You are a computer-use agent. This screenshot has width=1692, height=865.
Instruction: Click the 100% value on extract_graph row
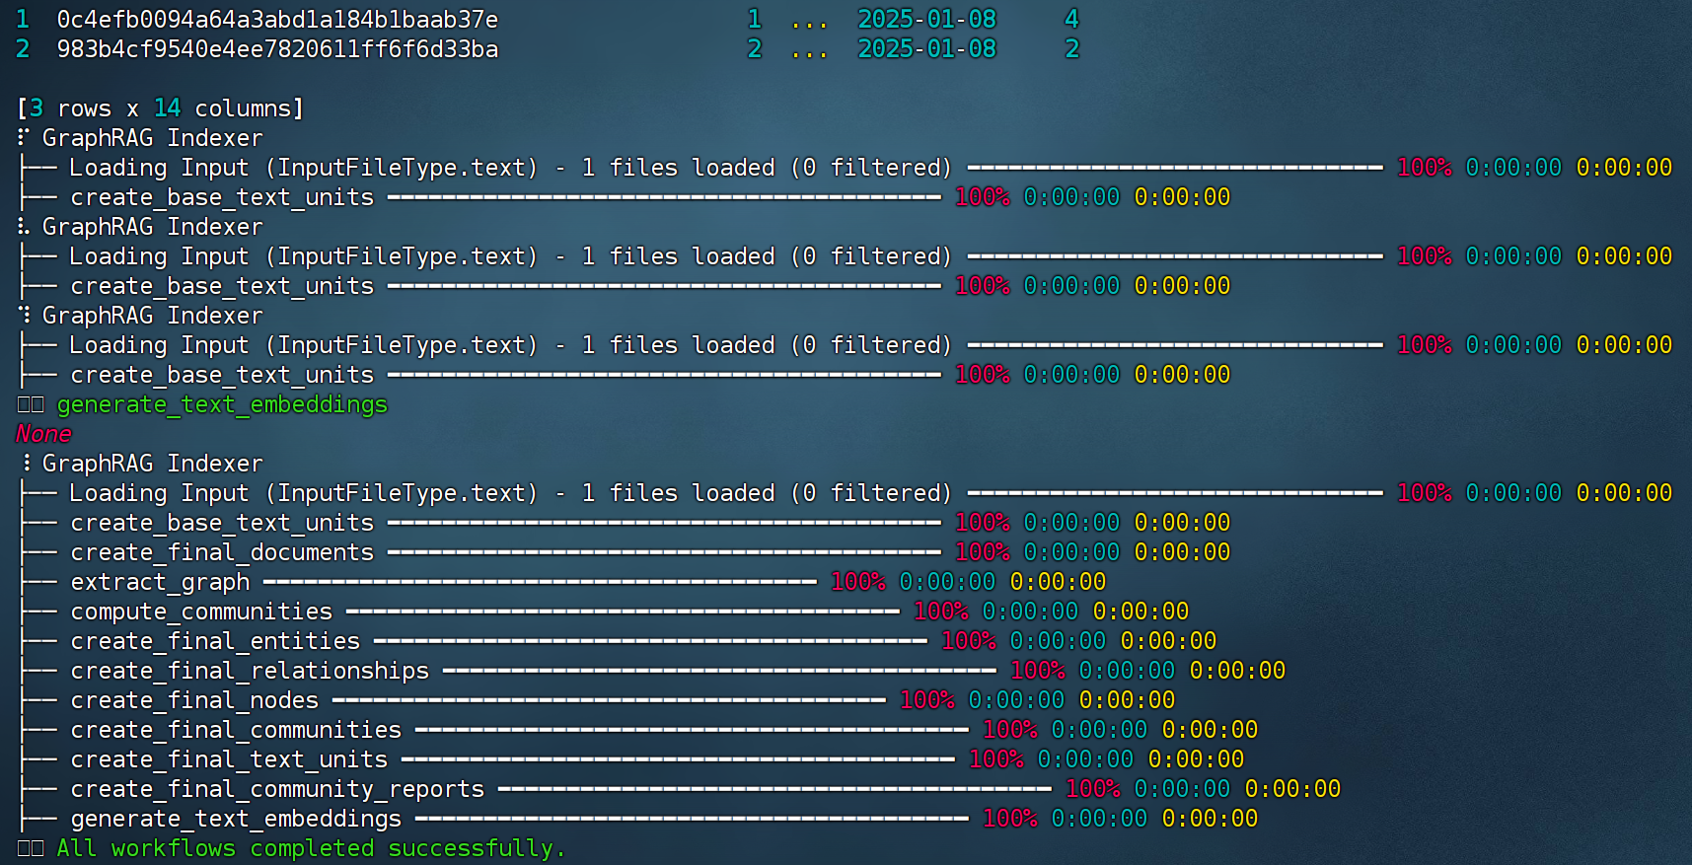pos(858,582)
